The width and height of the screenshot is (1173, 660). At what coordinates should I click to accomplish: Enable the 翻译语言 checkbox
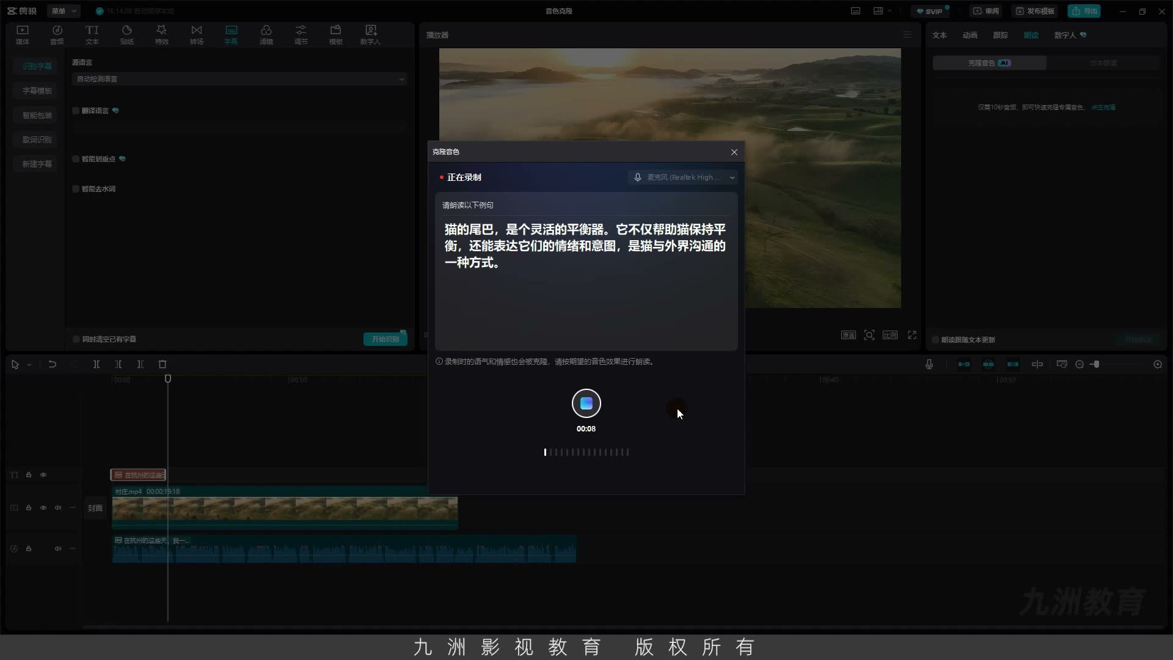(x=76, y=111)
